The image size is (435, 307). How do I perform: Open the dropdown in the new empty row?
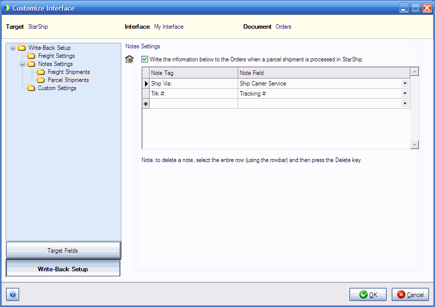pyautogui.click(x=405, y=104)
